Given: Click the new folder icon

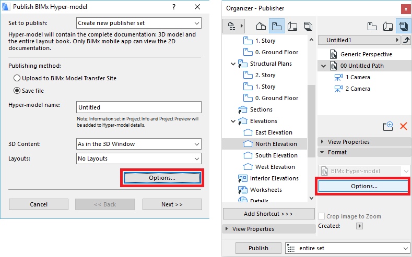Looking at the screenshot, I should tap(388, 126).
